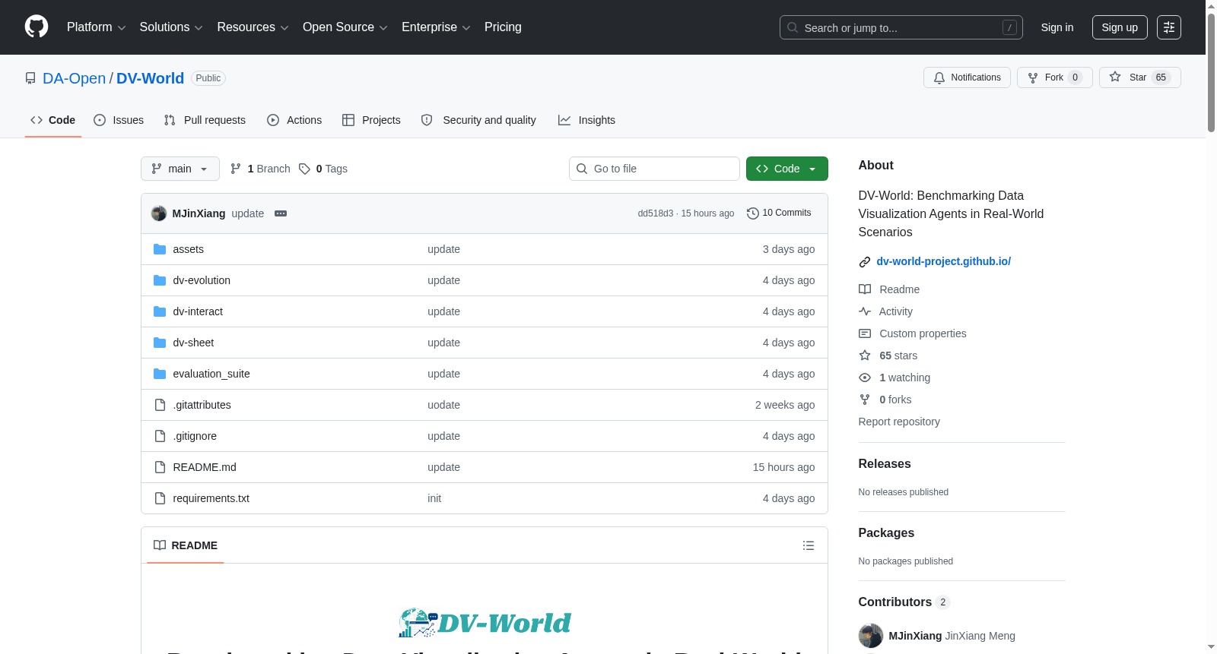Open dv-world-project.github.io link
Screen dimensions: 1217x654
tap(943, 261)
